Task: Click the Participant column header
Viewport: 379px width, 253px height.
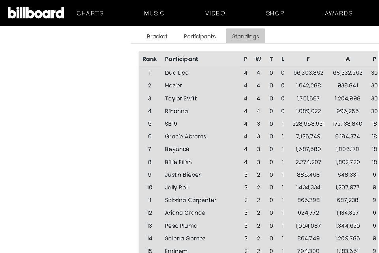Action: pyautogui.click(x=181, y=59)
